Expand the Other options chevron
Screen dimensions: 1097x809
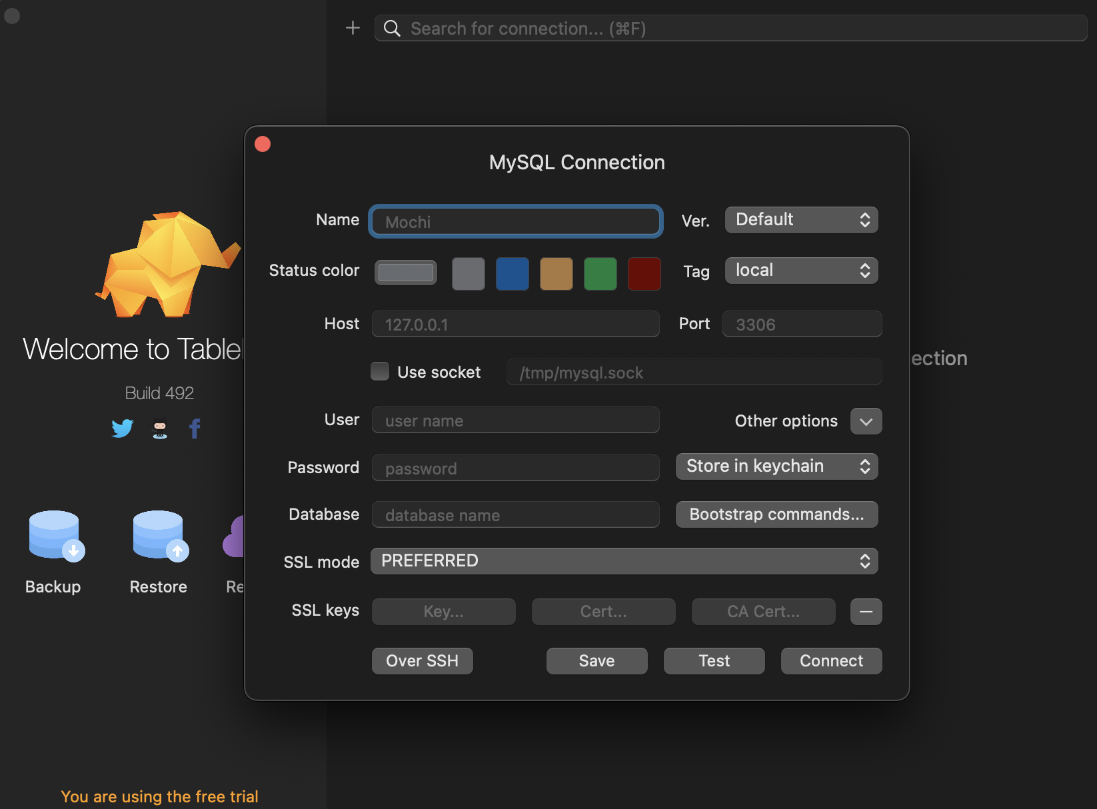866,421
